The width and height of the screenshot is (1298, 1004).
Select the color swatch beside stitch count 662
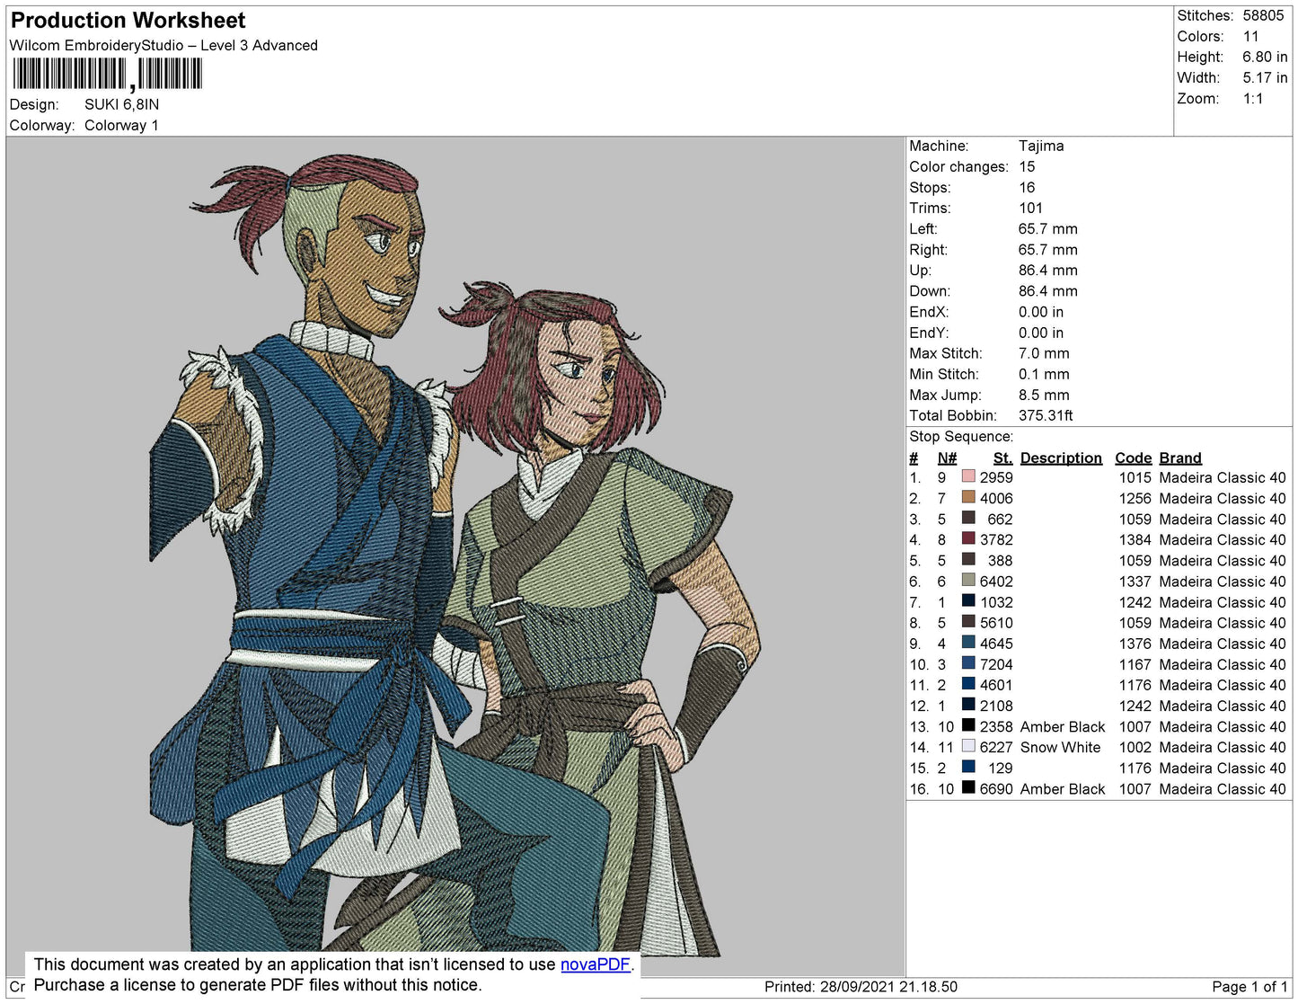point(968,519)
